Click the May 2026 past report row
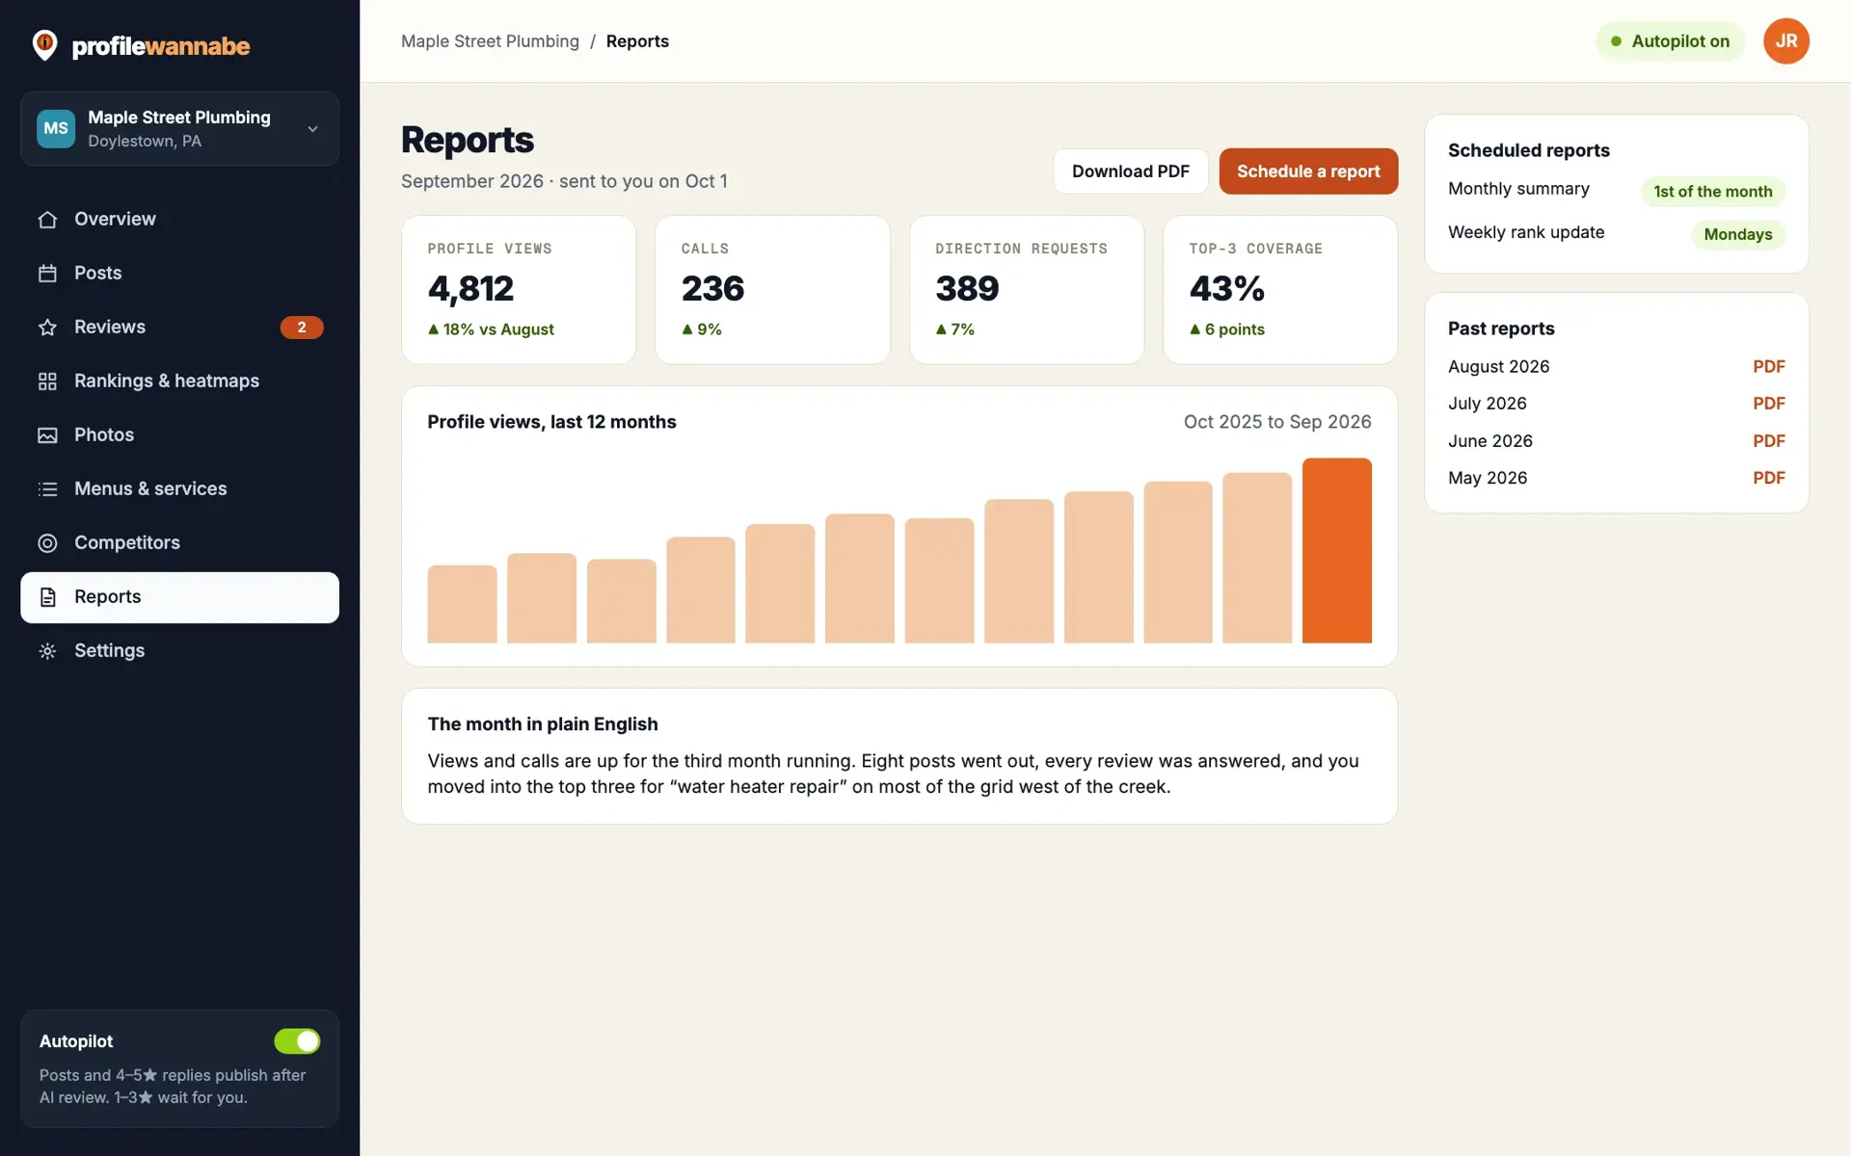Viewport: 1851px width, 1156px height. (x=1616, y=478)
